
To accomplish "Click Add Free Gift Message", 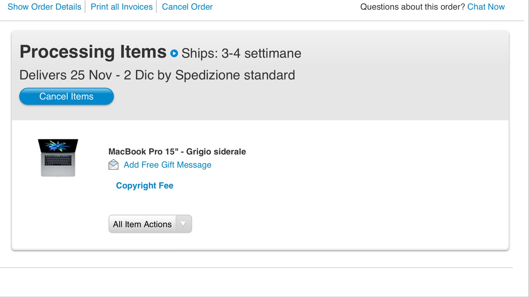I will point(167,165).
